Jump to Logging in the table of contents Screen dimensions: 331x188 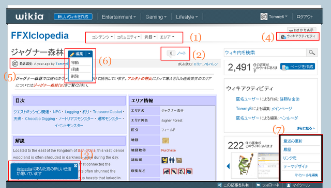tap(72, 112)
